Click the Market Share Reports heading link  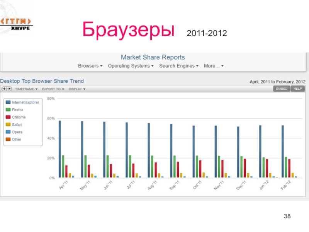(153, 58)
